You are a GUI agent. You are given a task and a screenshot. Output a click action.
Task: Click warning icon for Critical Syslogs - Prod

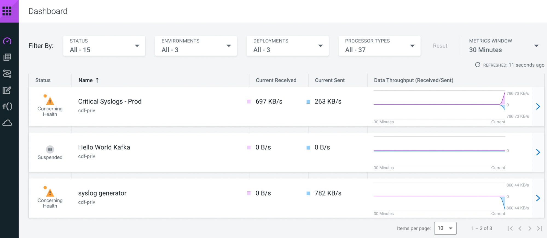click(50, 101)
